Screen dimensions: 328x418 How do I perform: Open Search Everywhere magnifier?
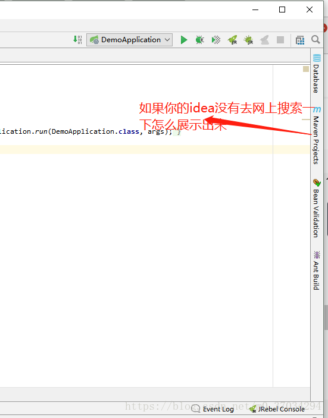(x=315, y=40)
